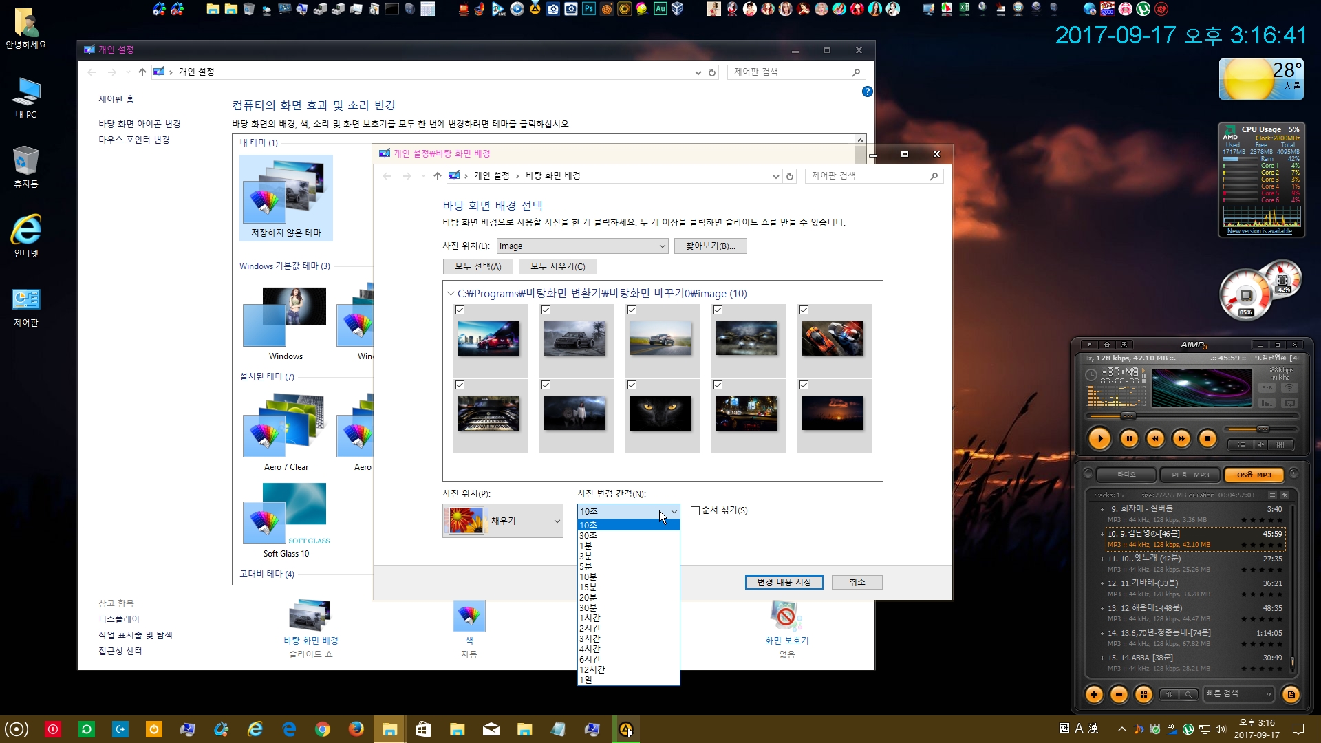Open the 바탕 화면 아이콘 변경 link
The width and height of the screenshot is (1321, 743).
point(139,124)
